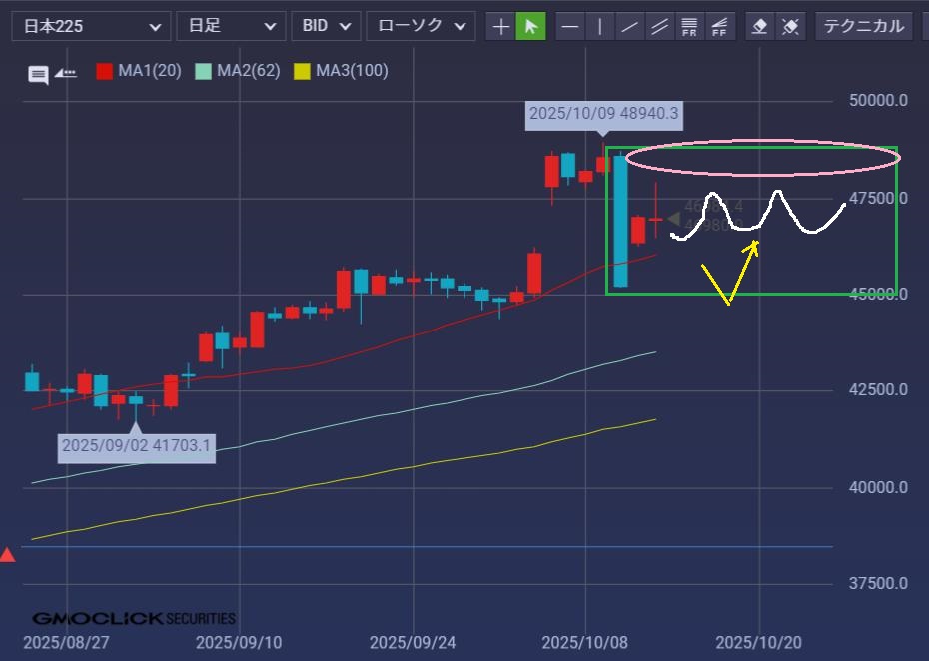
Task: Open the 日本225 symbol dropdown
Action: tap(91, 26)
